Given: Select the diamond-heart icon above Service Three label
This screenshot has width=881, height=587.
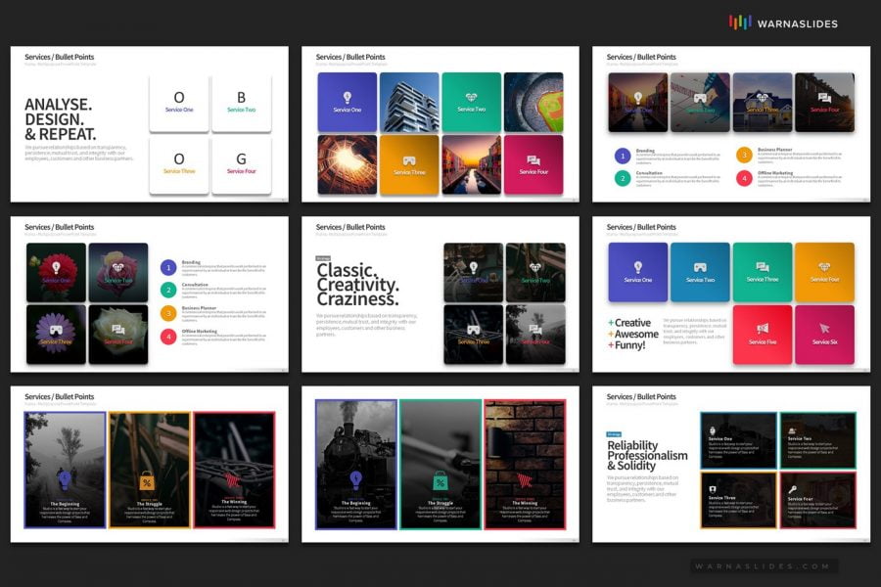Looking at the screenshot, I should [x=763, y=98].
